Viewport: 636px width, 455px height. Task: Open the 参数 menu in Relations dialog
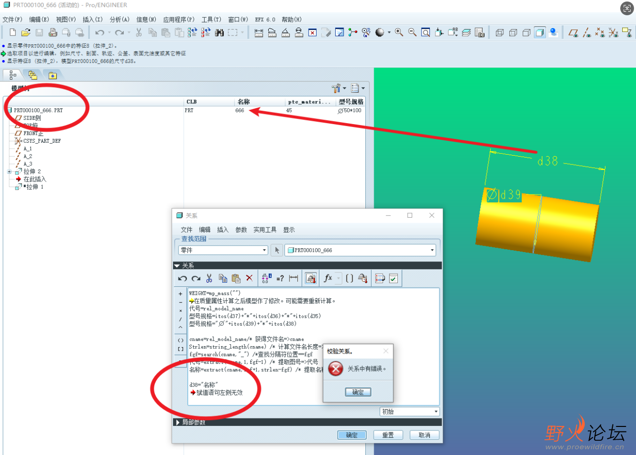[x=241, y=229]
